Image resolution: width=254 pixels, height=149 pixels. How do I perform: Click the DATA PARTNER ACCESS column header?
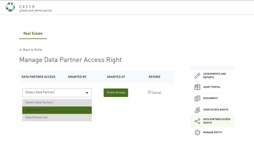tap(38, 77)
